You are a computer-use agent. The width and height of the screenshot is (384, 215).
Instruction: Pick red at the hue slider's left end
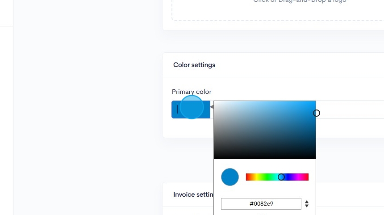coord(247,177)
